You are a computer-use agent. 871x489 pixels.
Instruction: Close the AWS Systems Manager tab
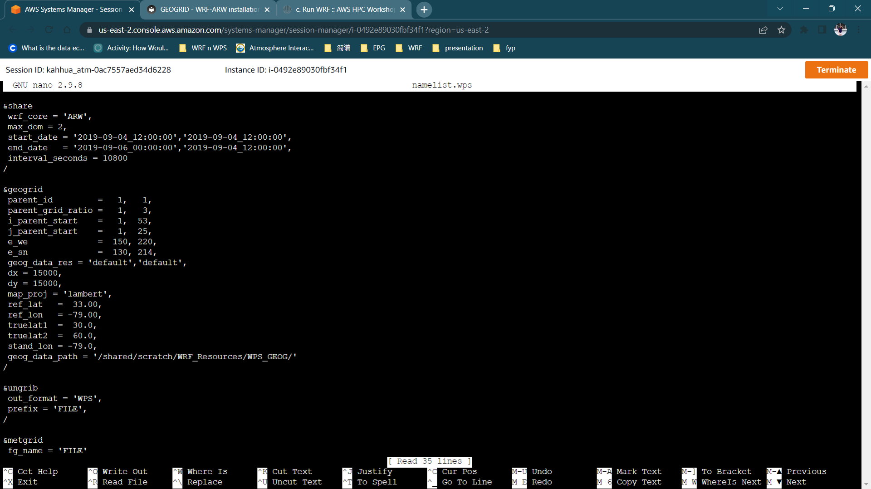click(132, 10)
